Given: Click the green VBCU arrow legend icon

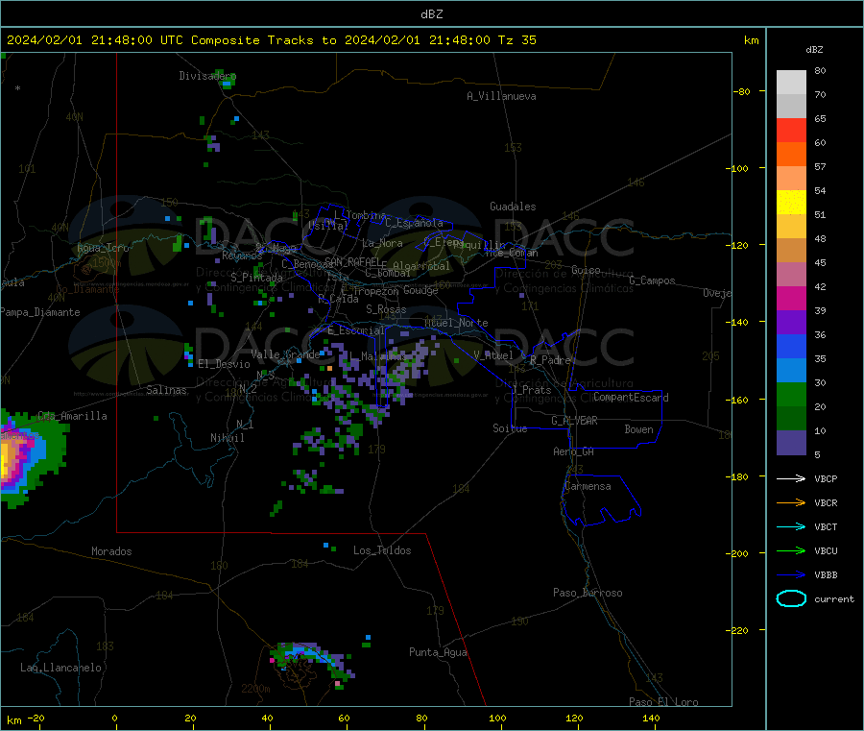Looking at the screenshot, I should click(791, 550).
